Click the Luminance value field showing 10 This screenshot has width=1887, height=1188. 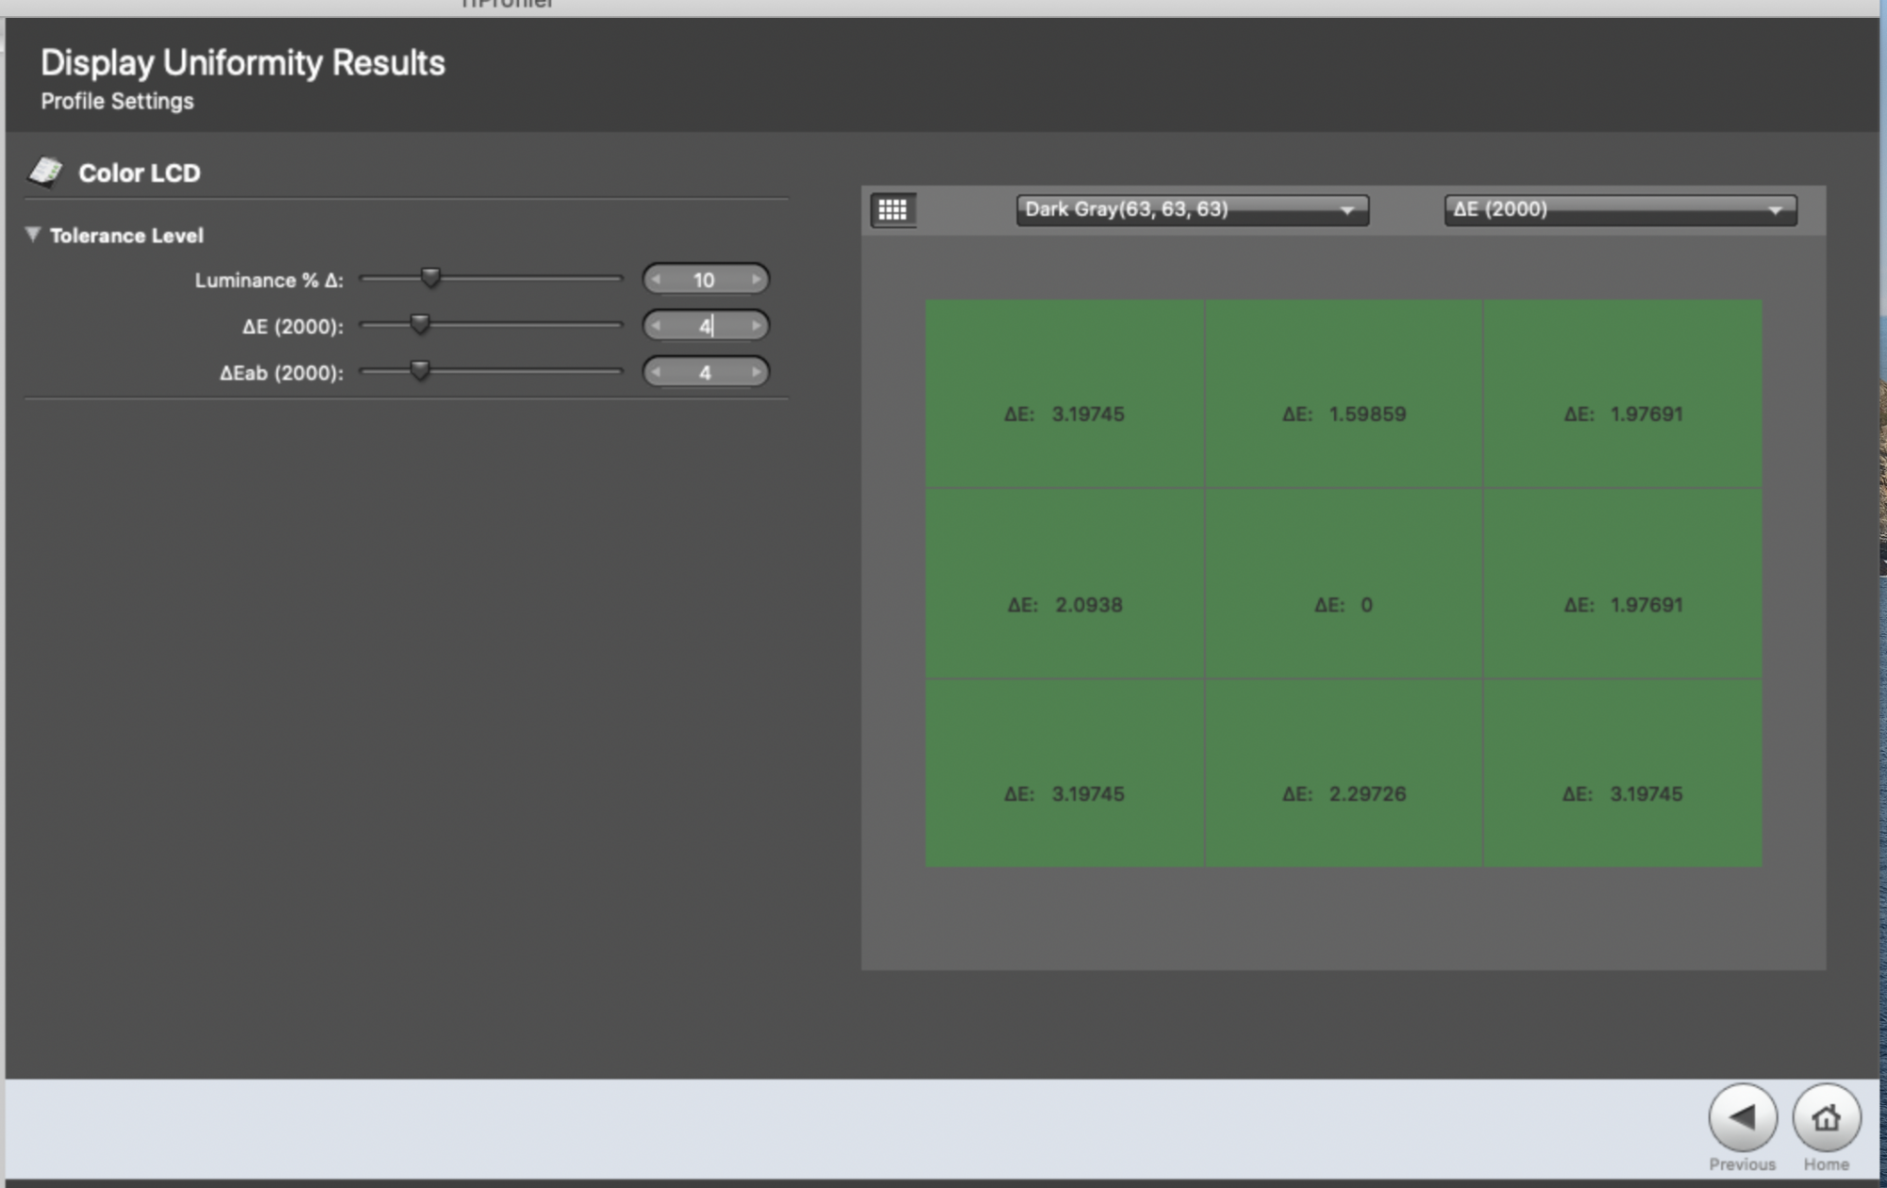point(706,279)
